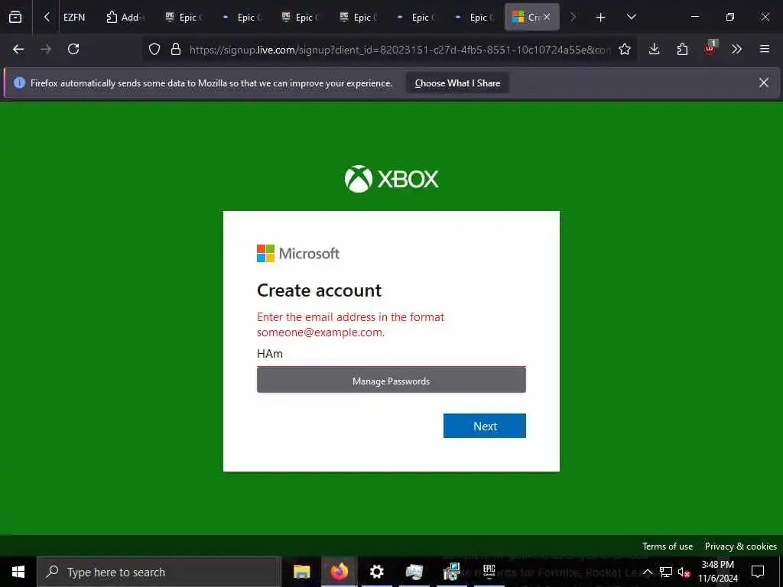Open the clock showing 3:48 PM
Image resolution: width=783 pixels, height=587 pixels.
(x=717, y=572)
